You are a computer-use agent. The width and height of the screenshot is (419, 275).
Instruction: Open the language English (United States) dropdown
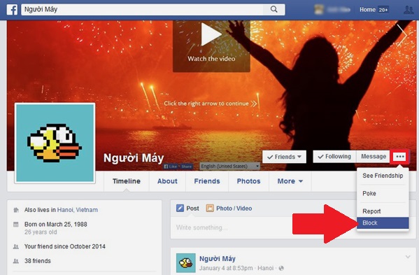click(230, 167)
